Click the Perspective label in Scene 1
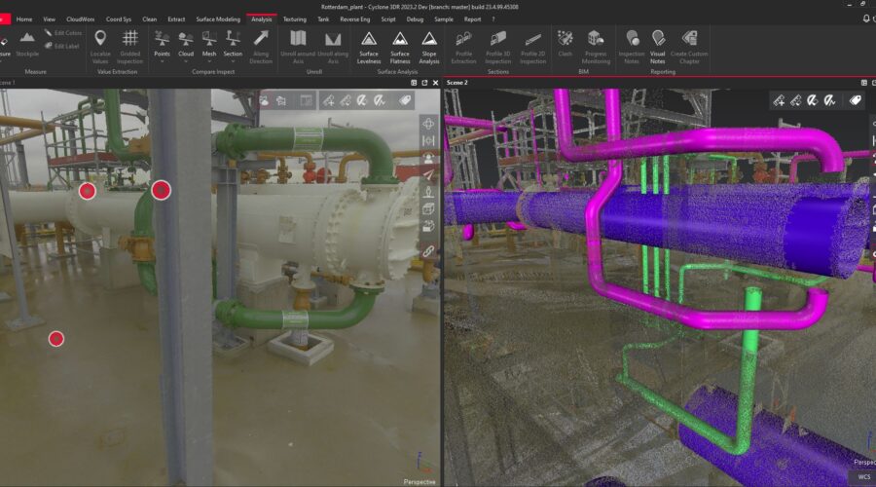The width and height of the screenshot is (876, 487). point(420,481)
